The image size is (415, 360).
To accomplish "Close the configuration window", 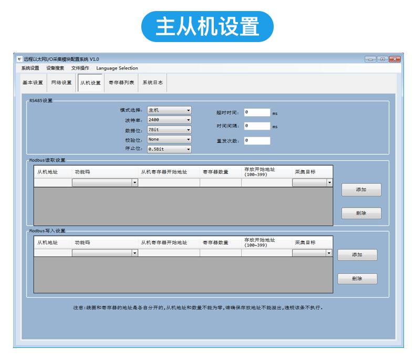I will tap(395, 59).
